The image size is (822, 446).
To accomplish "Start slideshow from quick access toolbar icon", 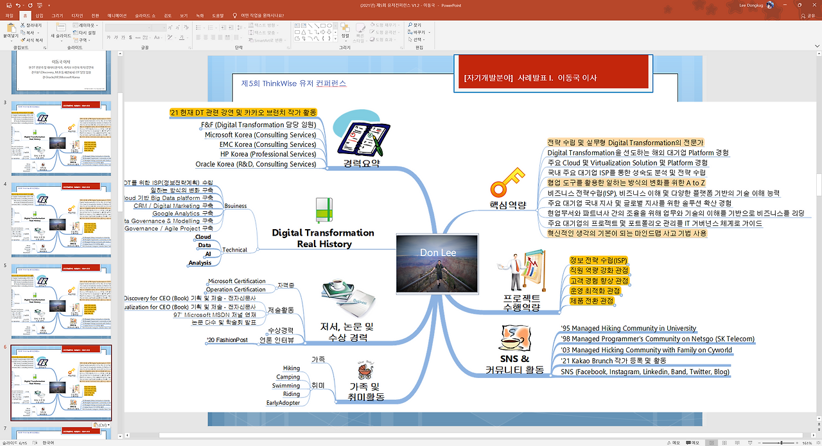I will 40,5.
